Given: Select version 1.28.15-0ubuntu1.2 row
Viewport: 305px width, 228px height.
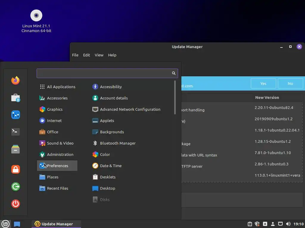Looking at the screenshot, I should [273, 141].
